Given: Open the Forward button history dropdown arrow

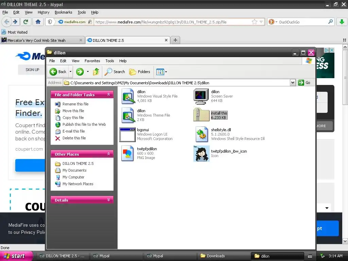Looking at the screenshot, I should tap(88, 72).
